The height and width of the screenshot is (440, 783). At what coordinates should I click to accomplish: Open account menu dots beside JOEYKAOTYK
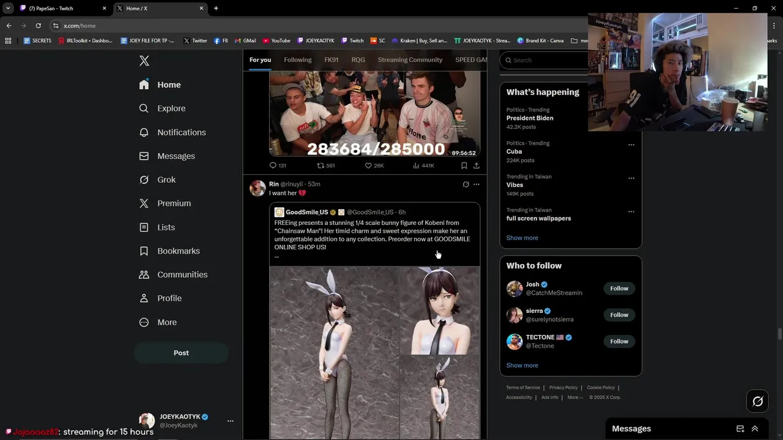click(230, 421)
